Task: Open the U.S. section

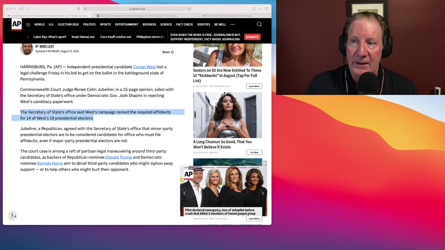Action: (x=51, y=25)
